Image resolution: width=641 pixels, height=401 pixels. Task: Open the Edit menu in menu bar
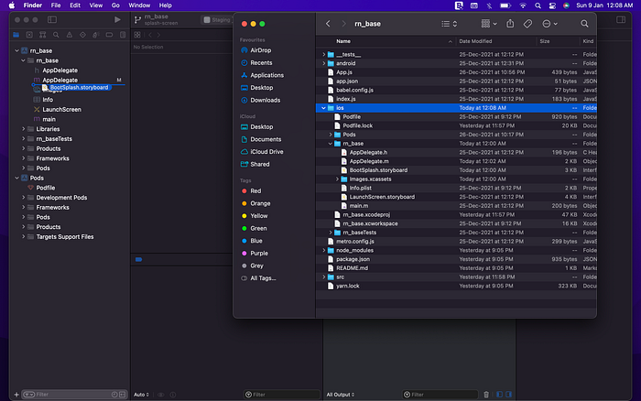[x=75, y=5]
